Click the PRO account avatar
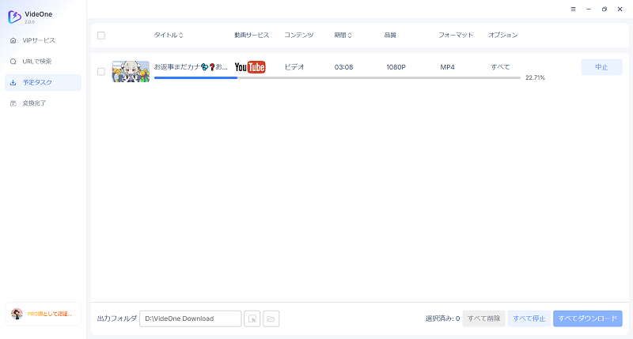The height and width of the screenshot is (339, 633). pos(17,314)
